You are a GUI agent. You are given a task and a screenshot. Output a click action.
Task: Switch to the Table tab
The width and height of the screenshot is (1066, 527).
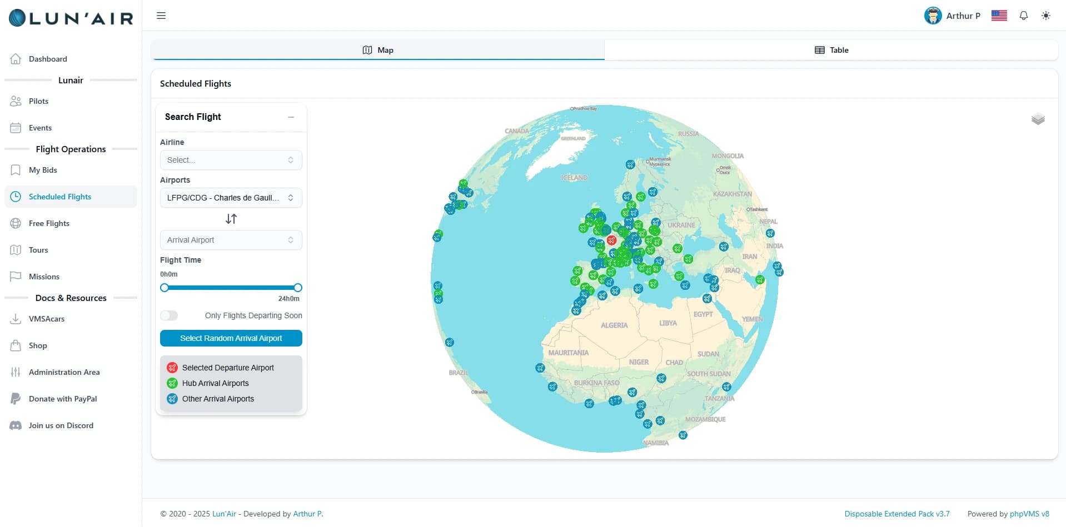pos(831,50)
